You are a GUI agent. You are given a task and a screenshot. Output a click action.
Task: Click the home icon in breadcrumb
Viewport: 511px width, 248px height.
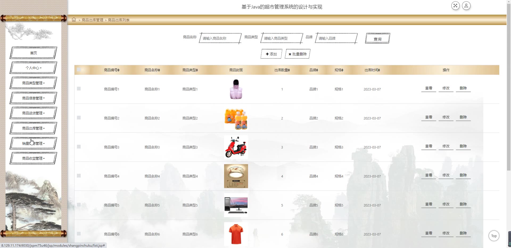[74, 20]
